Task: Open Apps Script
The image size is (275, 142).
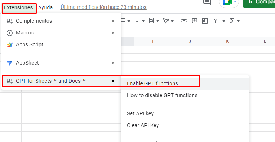Action: (x=61, y=44)
